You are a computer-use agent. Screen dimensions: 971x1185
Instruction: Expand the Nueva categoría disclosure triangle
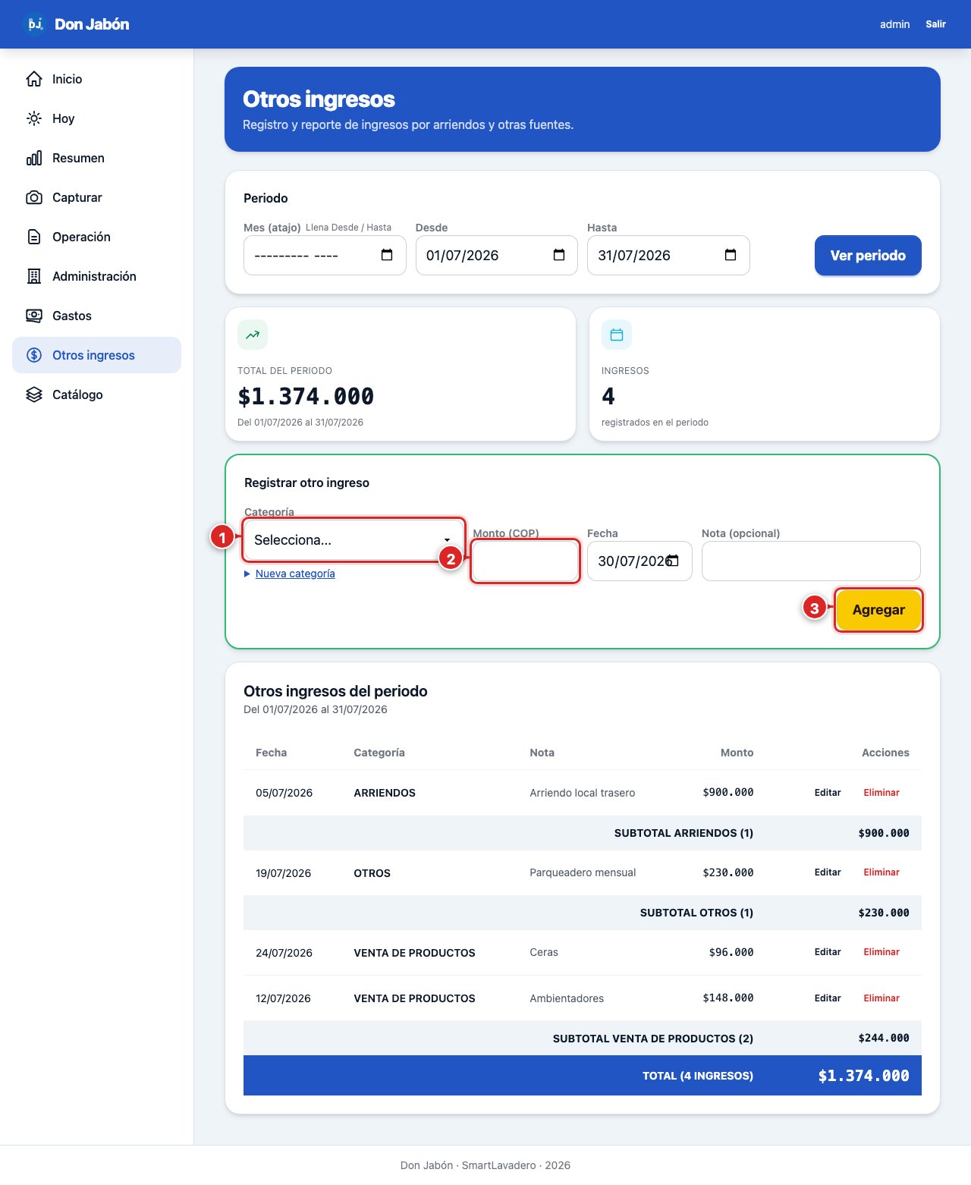click(x=247, y=574)
